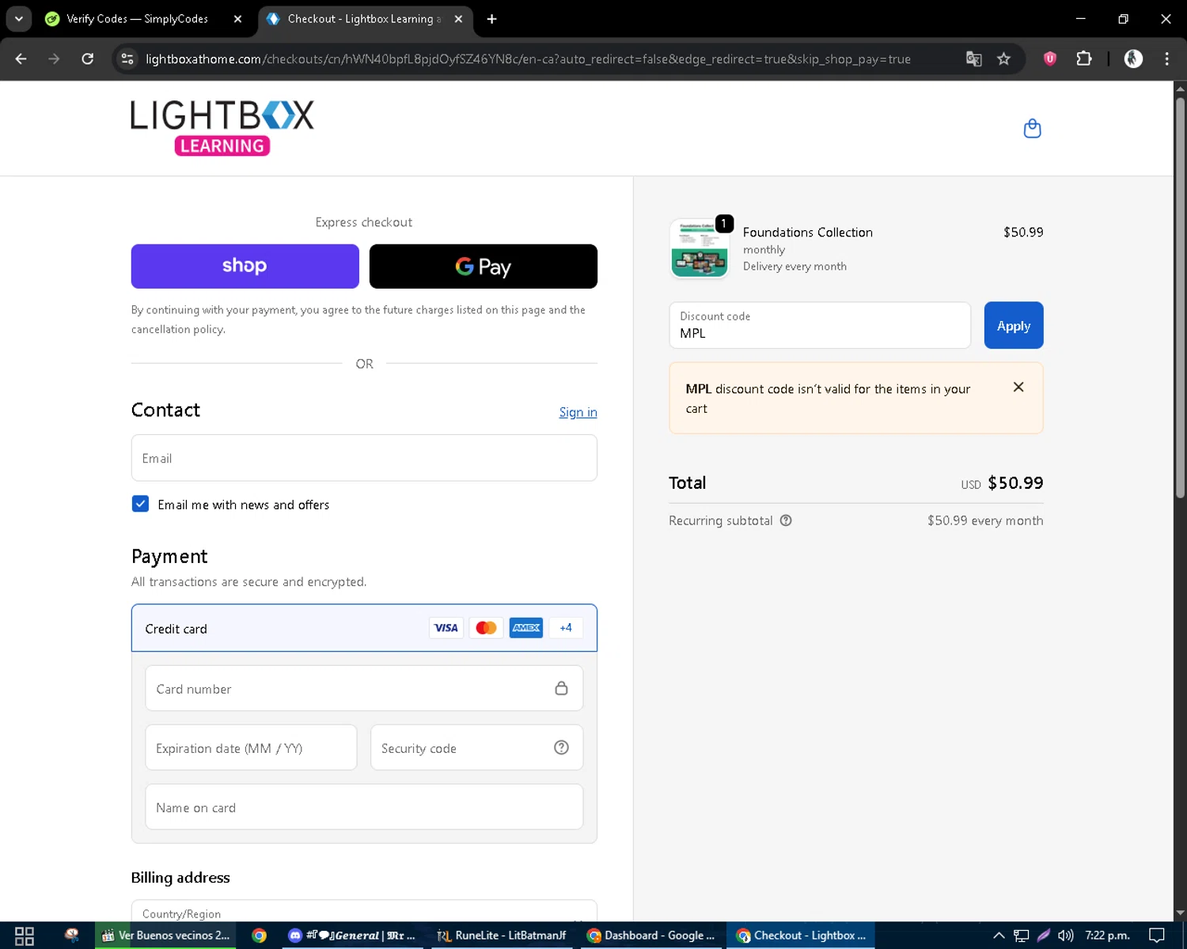Image resolution: width=1187 pixels, height=949 pixels.
Task: Click the Expiration date field
Action: [x=251, y=747]
